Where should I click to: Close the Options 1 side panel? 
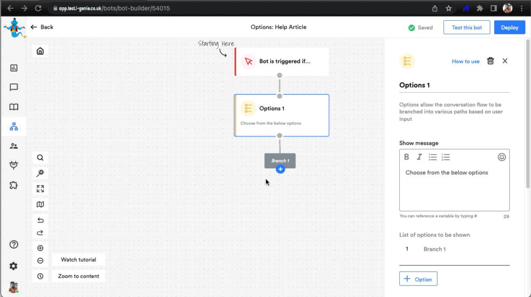pos(505,61)
